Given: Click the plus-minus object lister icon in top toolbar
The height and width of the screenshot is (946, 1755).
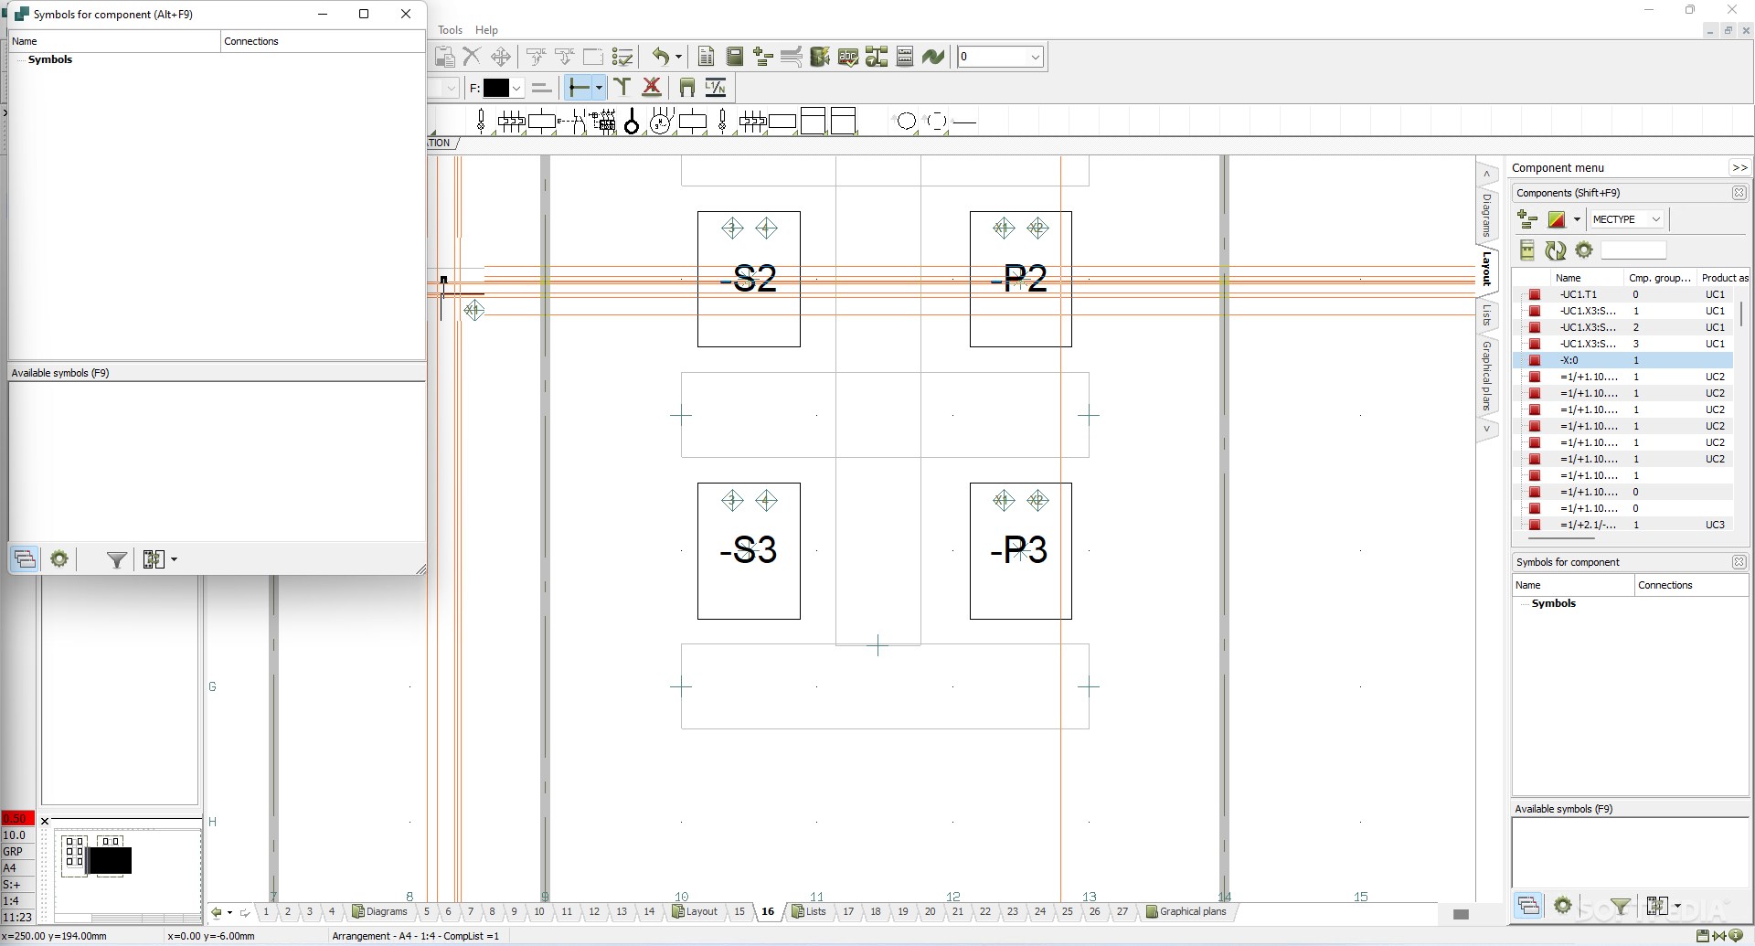Looking at the screenshot, I should 763,57.
